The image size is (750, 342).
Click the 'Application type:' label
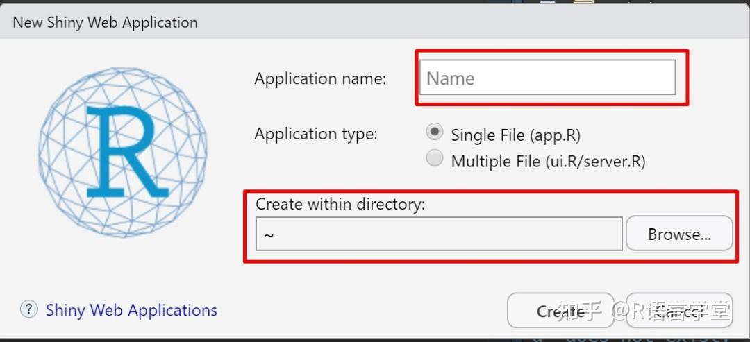tap(316, 133)
